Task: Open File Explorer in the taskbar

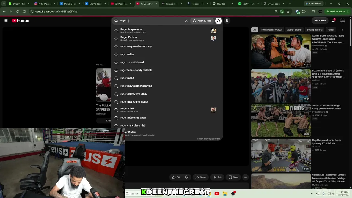Action: [x=225, y=194]
